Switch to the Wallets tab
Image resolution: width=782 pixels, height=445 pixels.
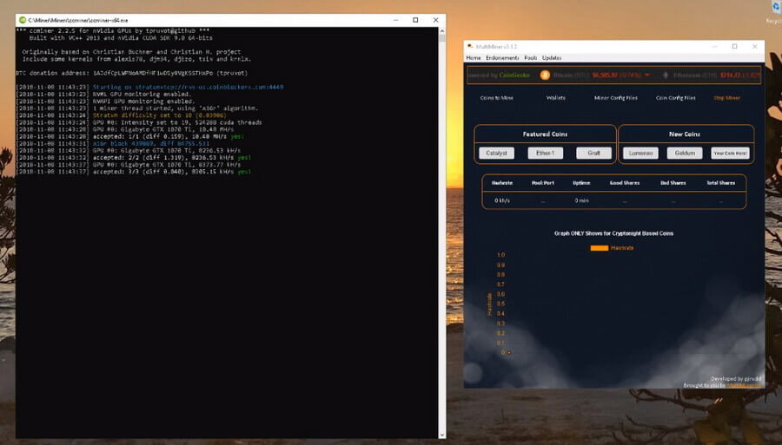click(555, 98)
